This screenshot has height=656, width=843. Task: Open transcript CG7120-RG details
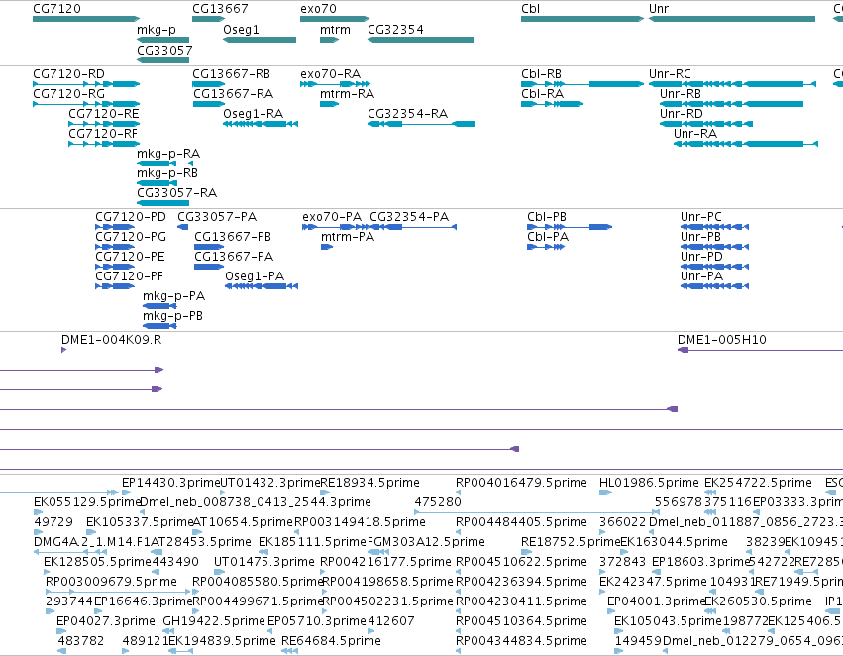coord(86,104)
